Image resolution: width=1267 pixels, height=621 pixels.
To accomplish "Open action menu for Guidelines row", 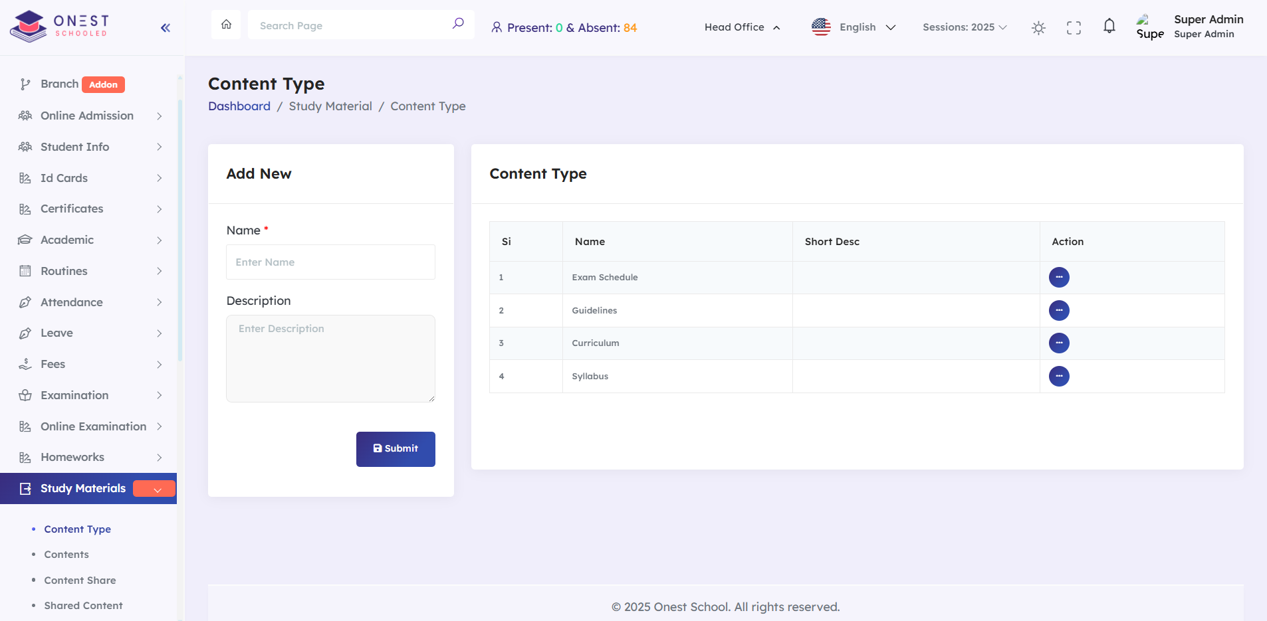I will click(x=1059, y=310).
